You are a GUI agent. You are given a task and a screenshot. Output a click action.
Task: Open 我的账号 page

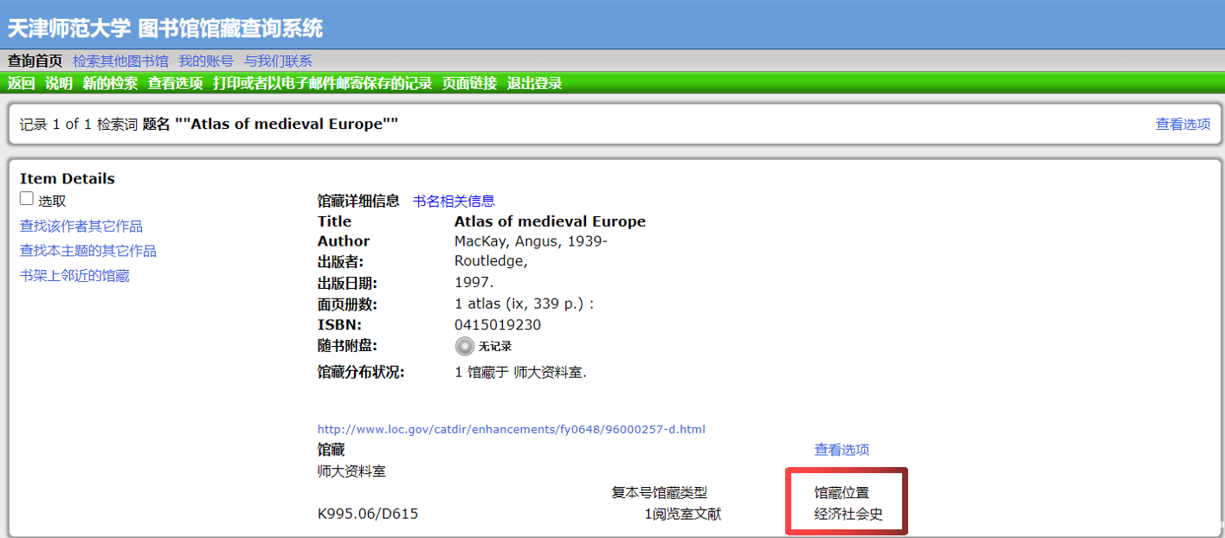(205, 61)
